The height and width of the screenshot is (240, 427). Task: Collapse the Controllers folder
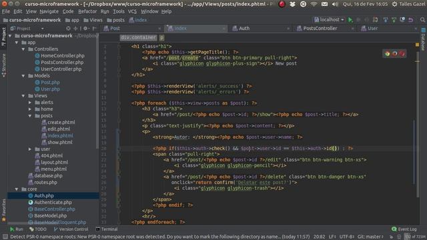pos(23,49)
